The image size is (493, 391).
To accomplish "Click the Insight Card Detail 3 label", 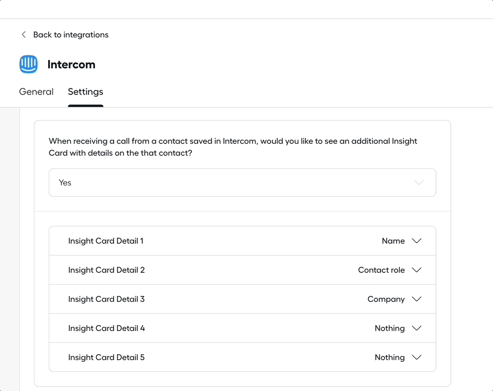I will tap(106, 299).
